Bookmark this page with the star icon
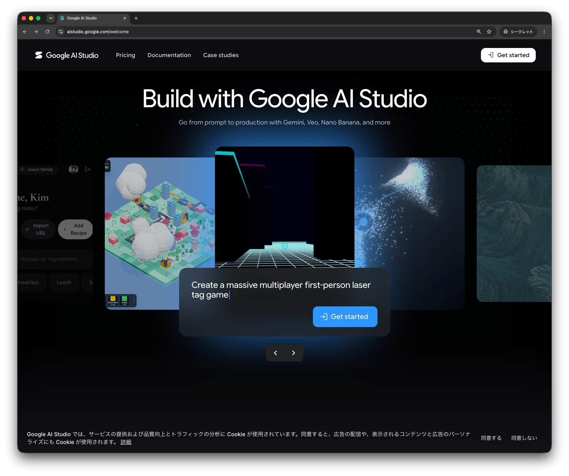The width and height of the screenshot is (569, 476). [489, 32]
